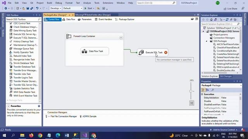This screenshot has width=248, height=139.
Task: Click the Undo arrow icon
Action: (x=37, y=8)
